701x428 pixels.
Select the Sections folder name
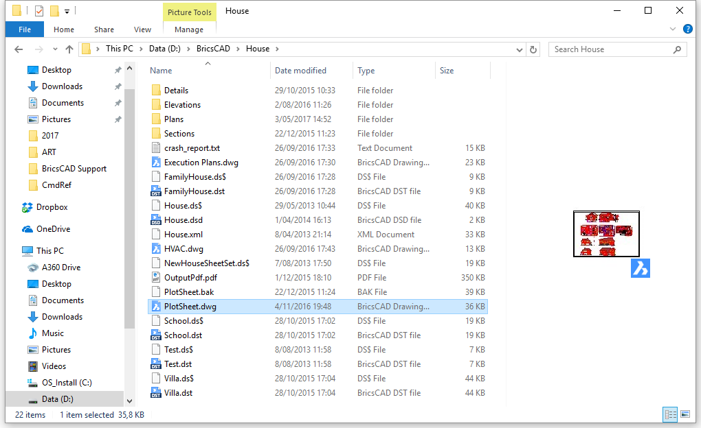point(179,134)
